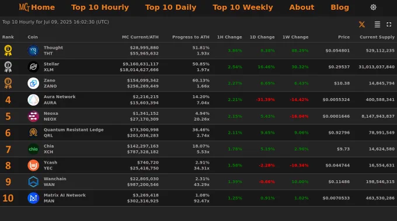Click the Top 10 Hourly timestamp text
The image size is (397, 221).
[x=55, y=22]
